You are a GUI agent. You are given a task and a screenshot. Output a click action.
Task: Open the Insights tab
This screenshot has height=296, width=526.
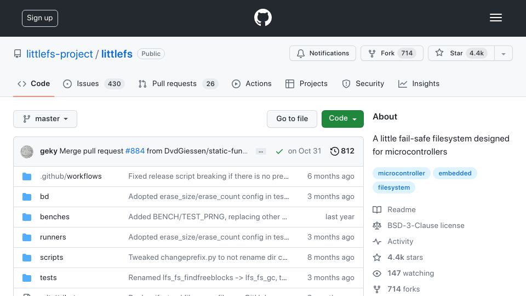tap(419, 83)
